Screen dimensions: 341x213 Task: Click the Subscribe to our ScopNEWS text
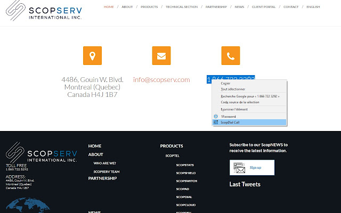click(258, 148)
